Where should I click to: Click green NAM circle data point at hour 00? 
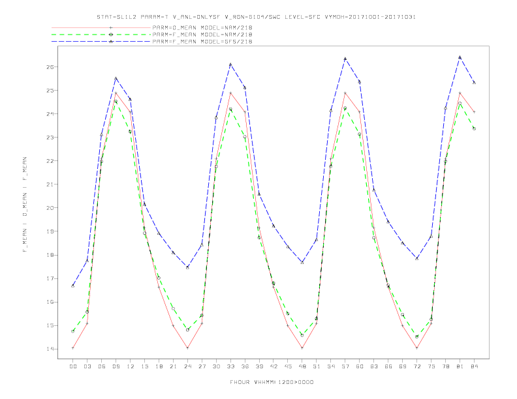point(73,331)
